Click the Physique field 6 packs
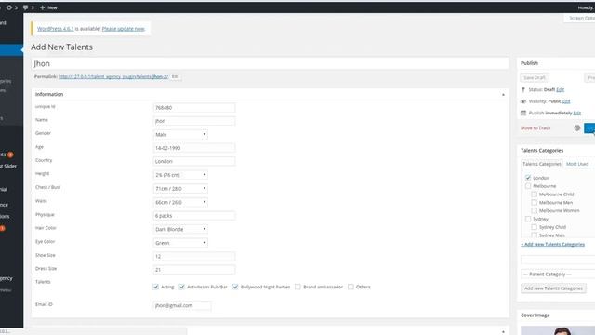The width and height of the screenshot is (595, 335). pyautogui.click(x=194, y=215)
